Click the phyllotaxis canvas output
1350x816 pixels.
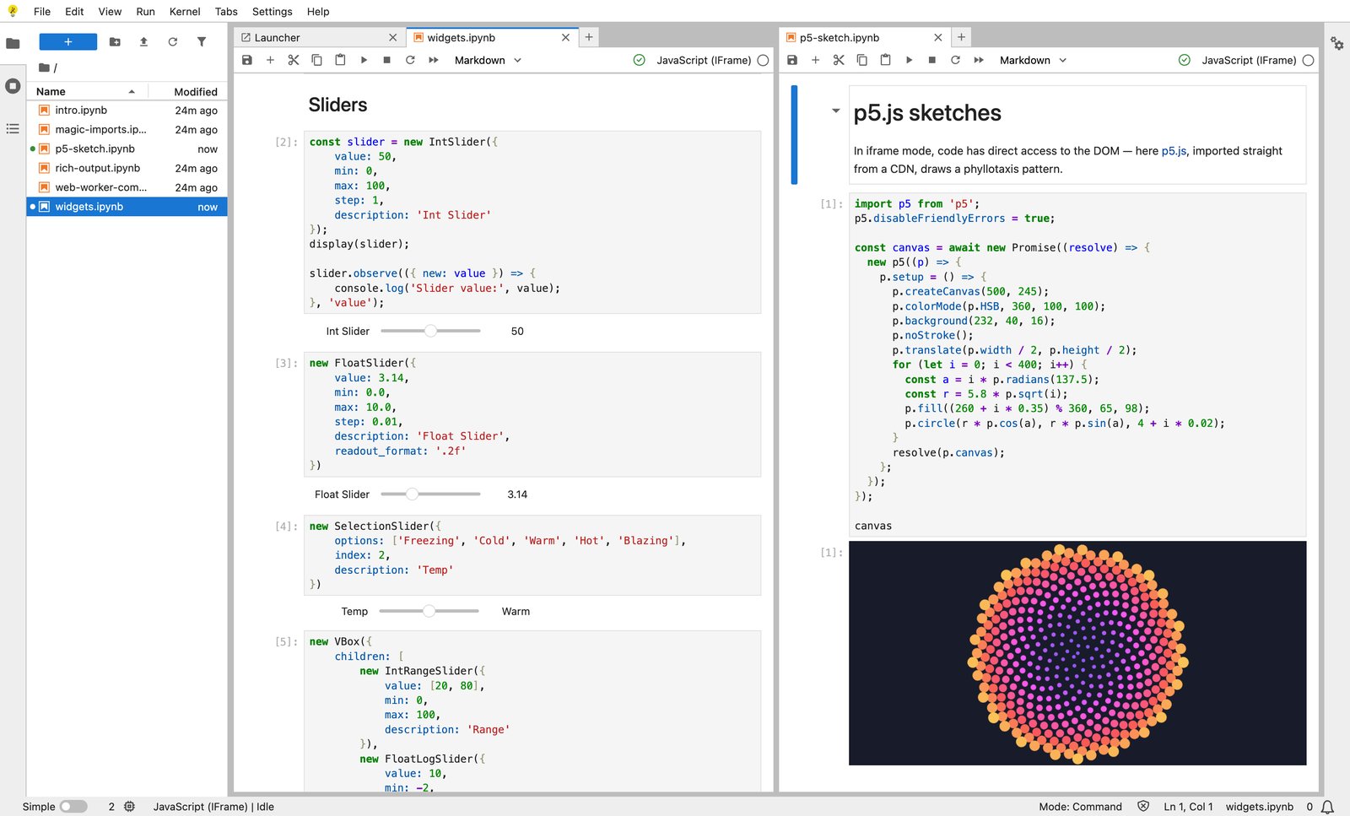(1077, 653)
